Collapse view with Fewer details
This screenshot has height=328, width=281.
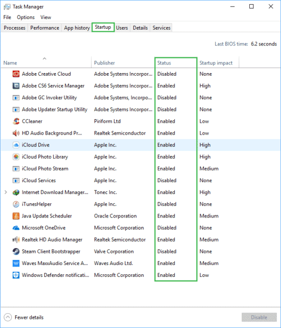pos(24,317)
